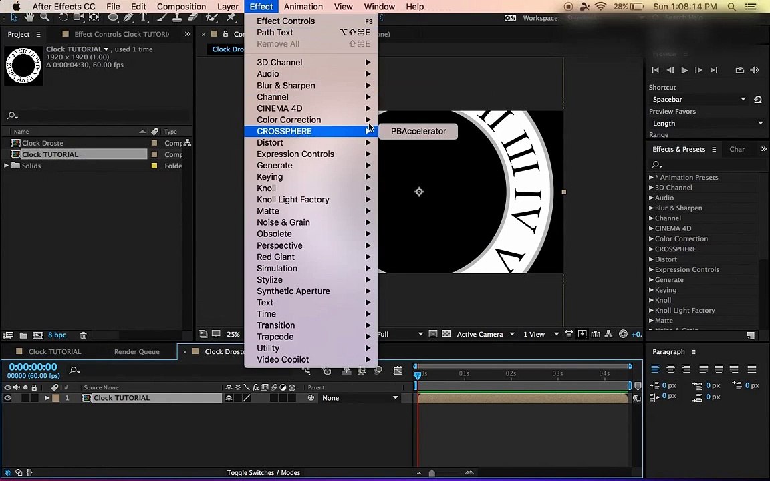The height and width of the screenshot is (481, 770).
Task: Open the 1 View layout dropdown
Action: coord(541,334)
